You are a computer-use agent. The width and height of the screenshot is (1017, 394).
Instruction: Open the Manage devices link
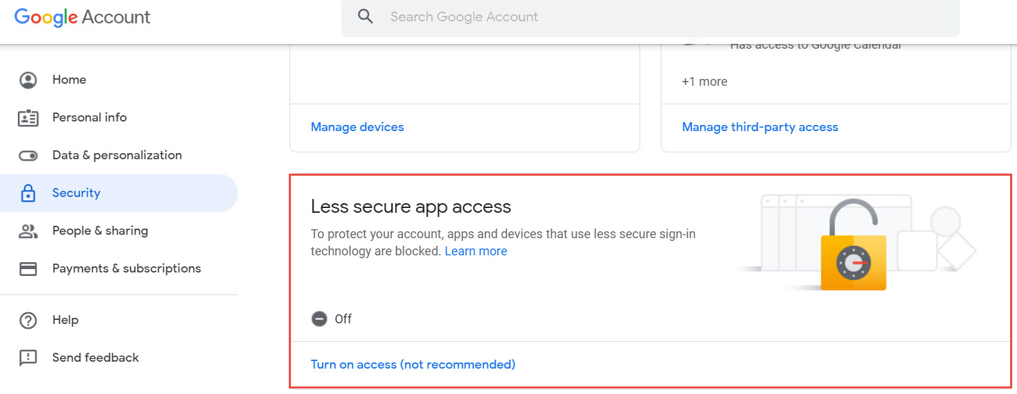(x=358, y=127)
